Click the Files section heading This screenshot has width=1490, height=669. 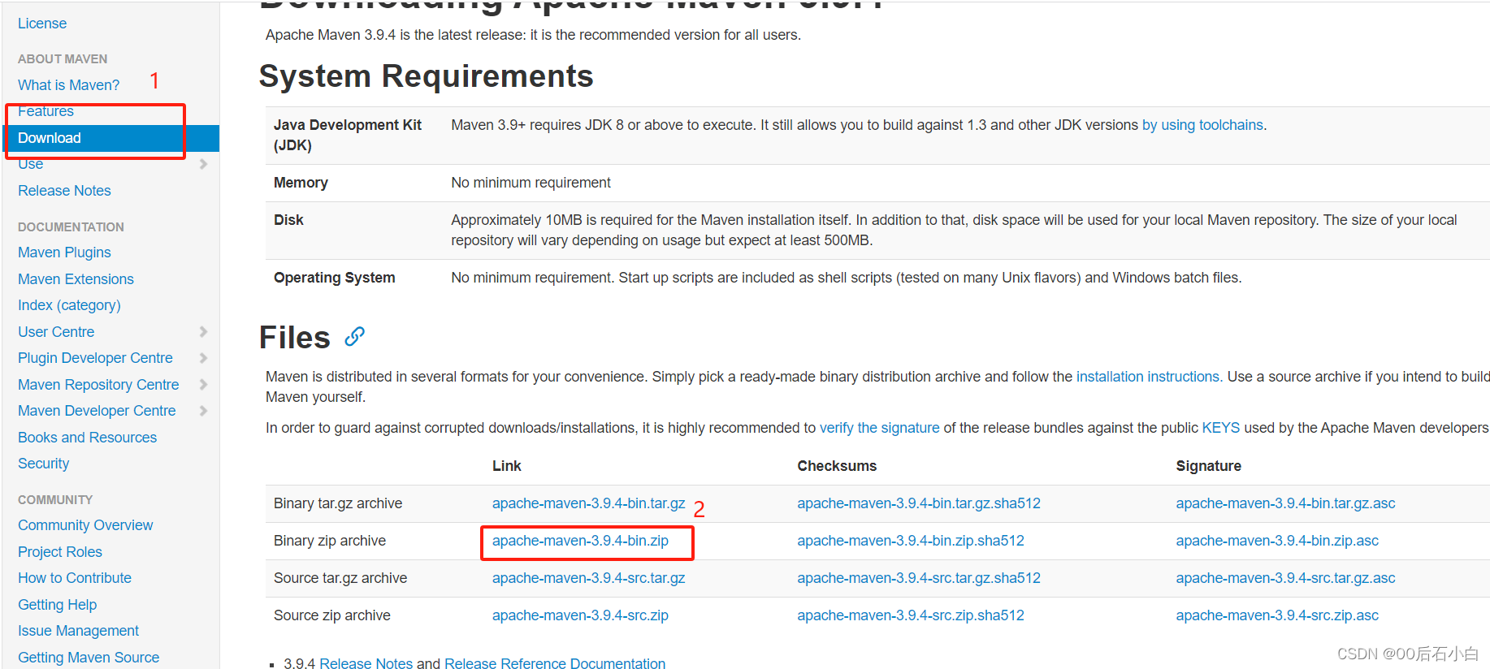[295, 337]
